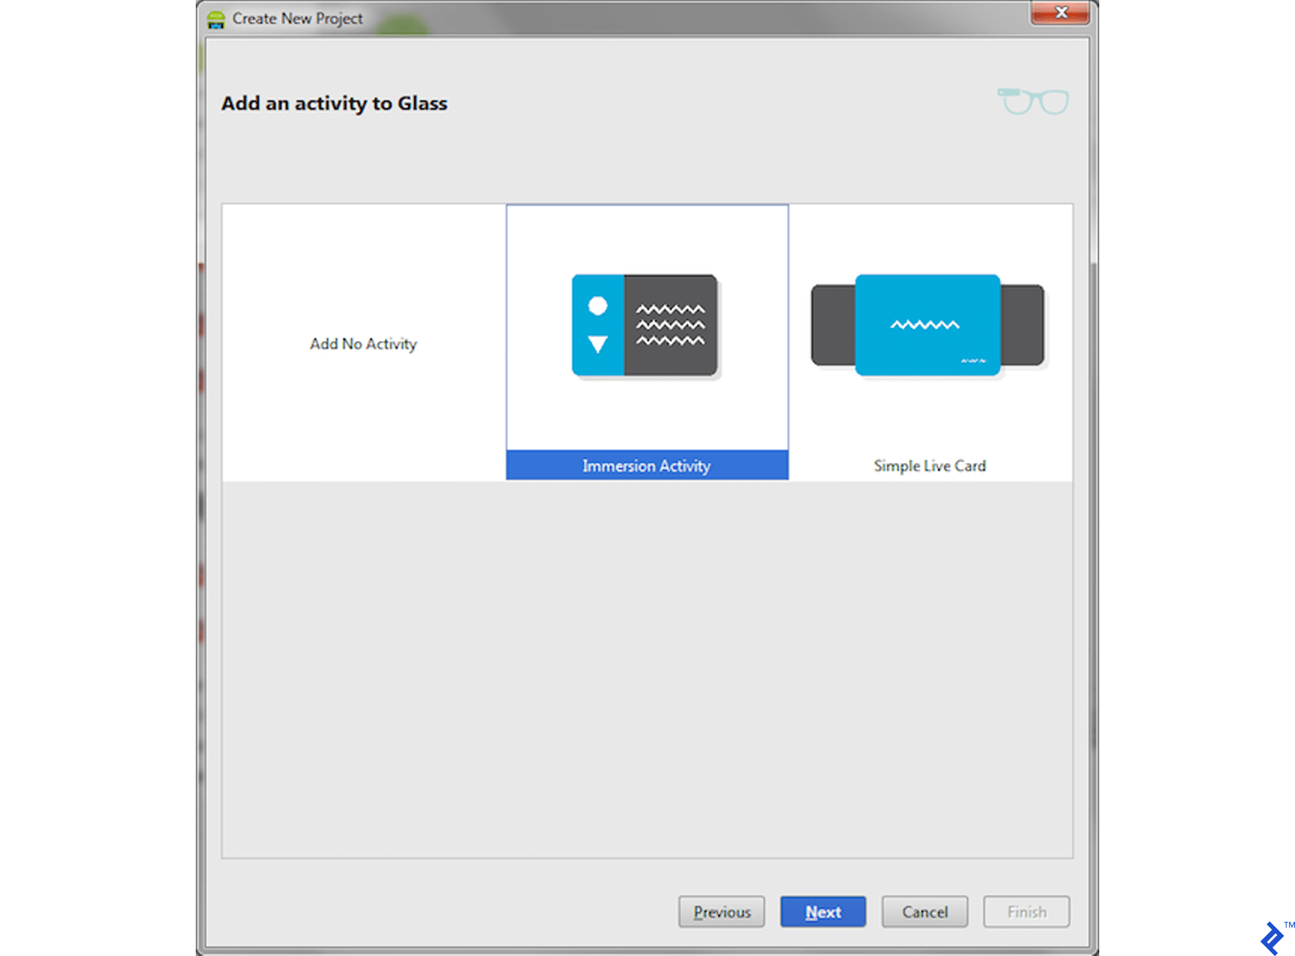Click the Simple Live Card preview graphic
Screen dimensions: 1295x956
pos(928,324)
